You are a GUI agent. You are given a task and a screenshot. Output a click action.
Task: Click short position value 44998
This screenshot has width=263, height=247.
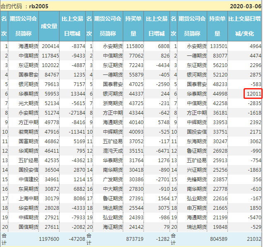click(x=220, y=94)
